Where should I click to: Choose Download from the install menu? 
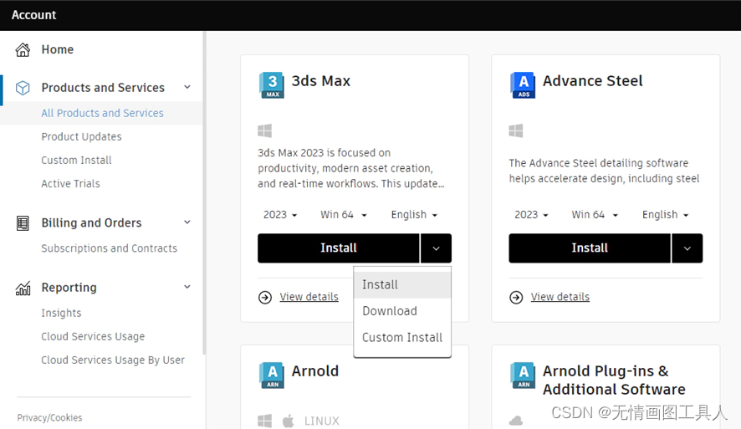click(390, 311)
